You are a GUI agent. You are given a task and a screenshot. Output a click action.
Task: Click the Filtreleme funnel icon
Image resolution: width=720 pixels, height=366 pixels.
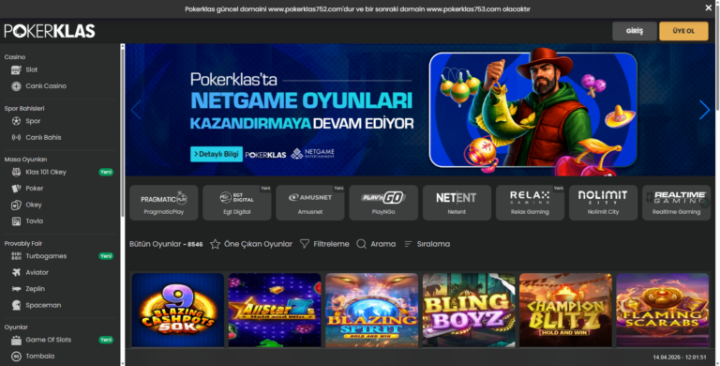[305, 244]
